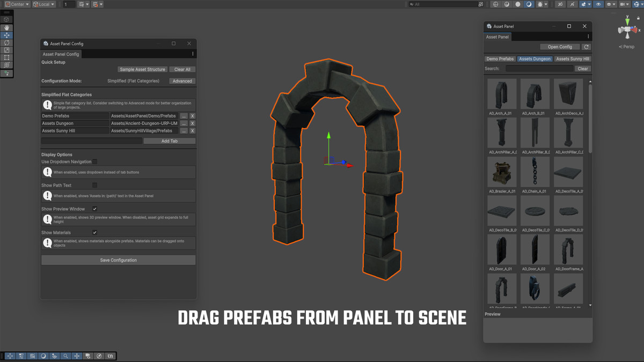Select the Demo Prefabs tab

click(x=500, y=59)
